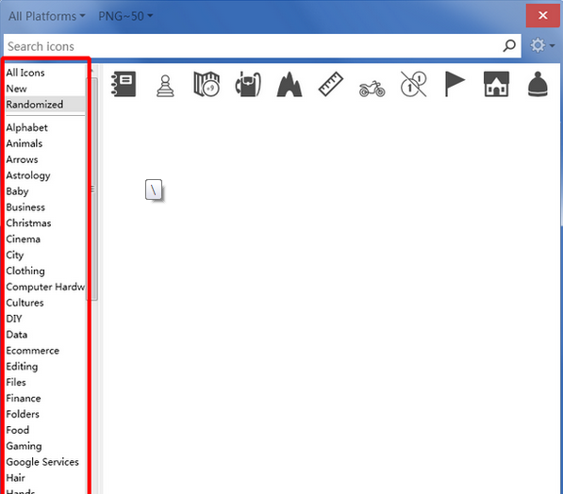Select the notebook icon

coord(124,84)
